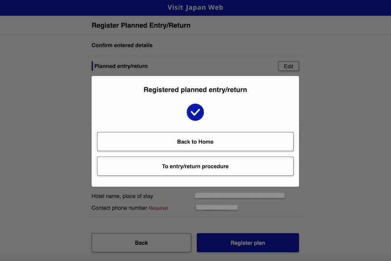Screen dimensions: 391x261
Task: Click the Planned entry/return section label
Action: pyautogui.click(x=121, y=66)
